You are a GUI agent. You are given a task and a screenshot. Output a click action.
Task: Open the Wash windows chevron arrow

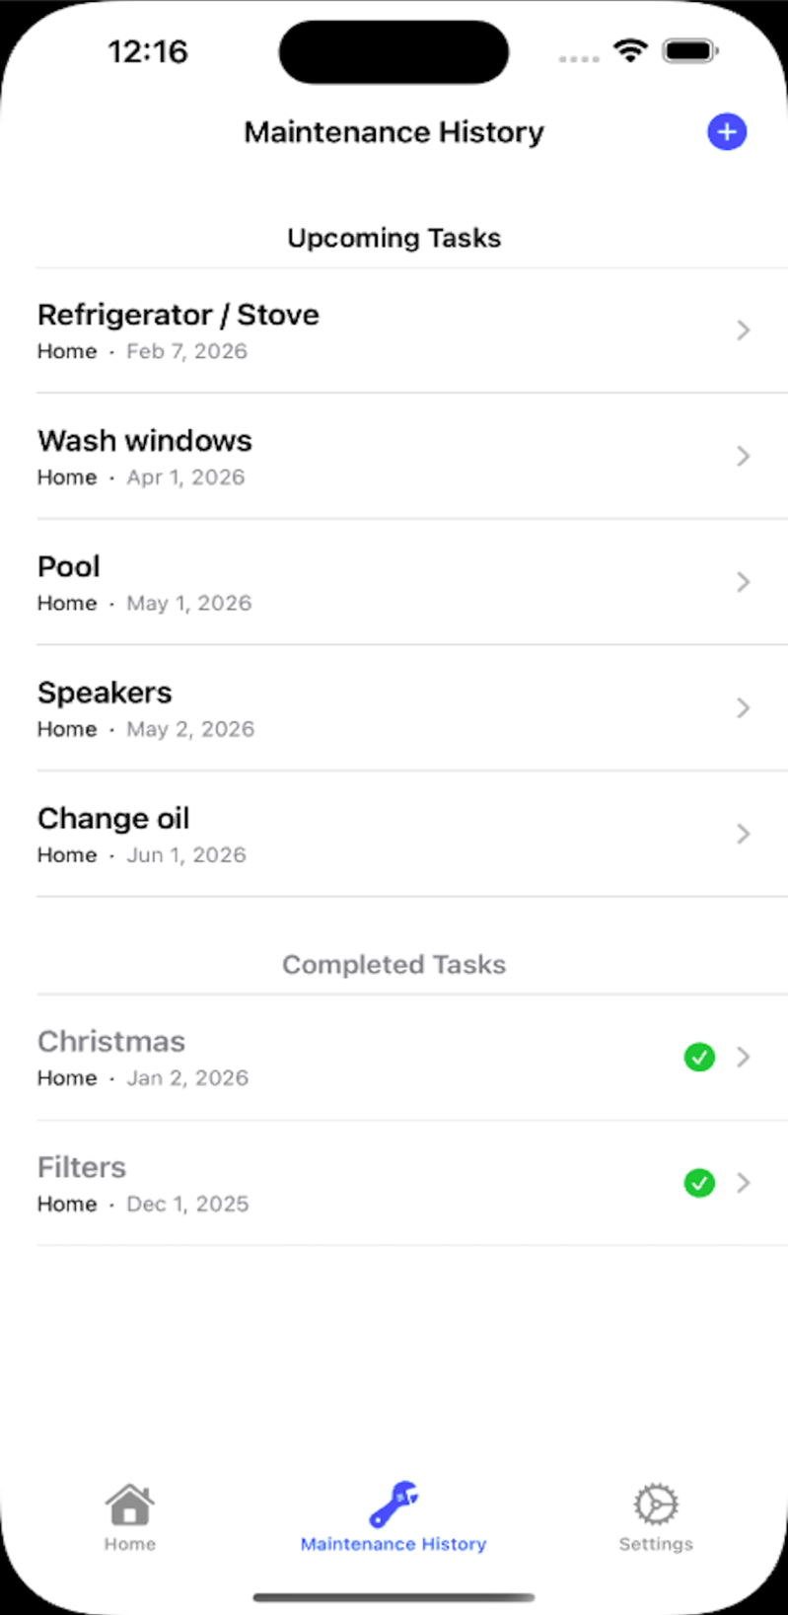tap(744, 456)
